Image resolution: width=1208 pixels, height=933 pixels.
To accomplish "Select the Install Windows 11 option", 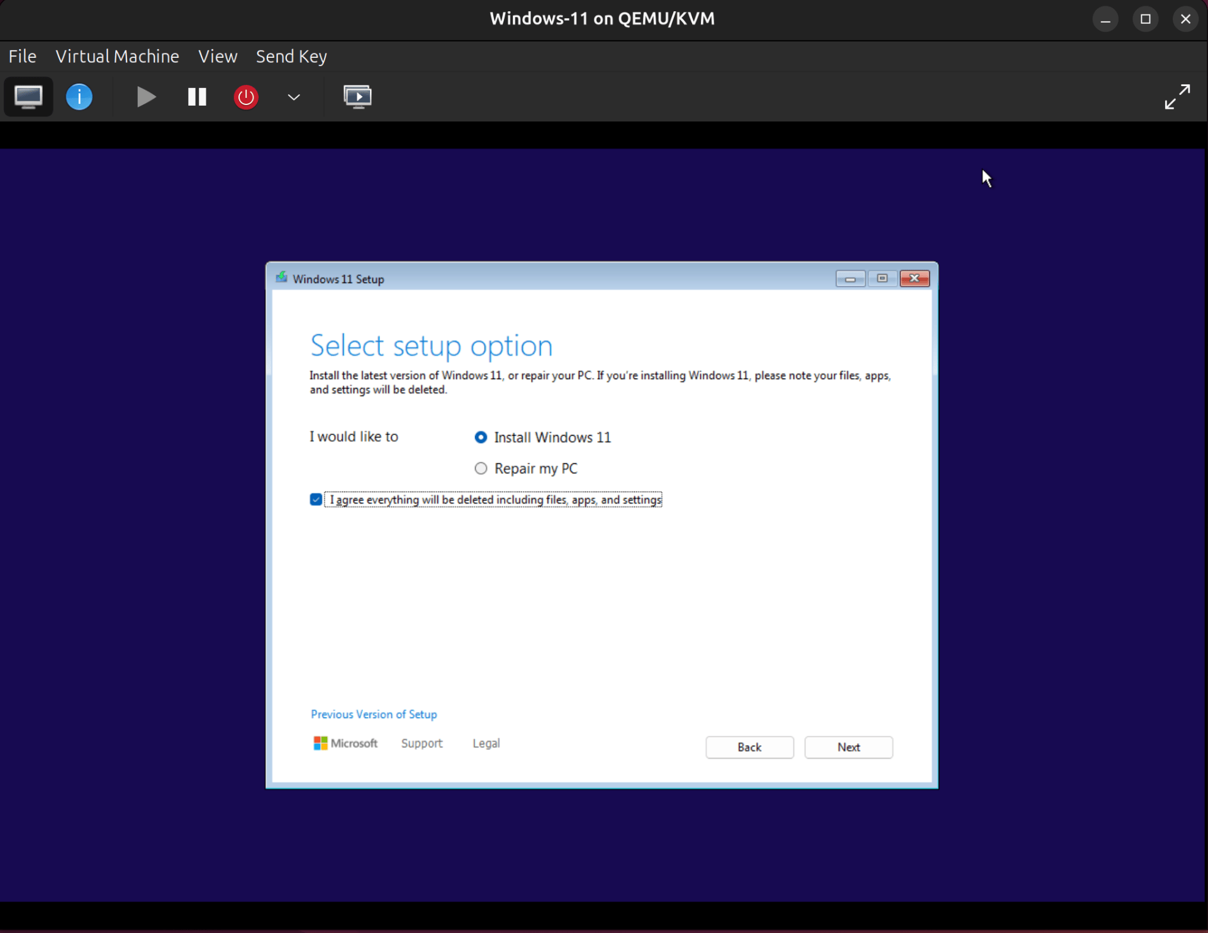I will tap(480, 436).
